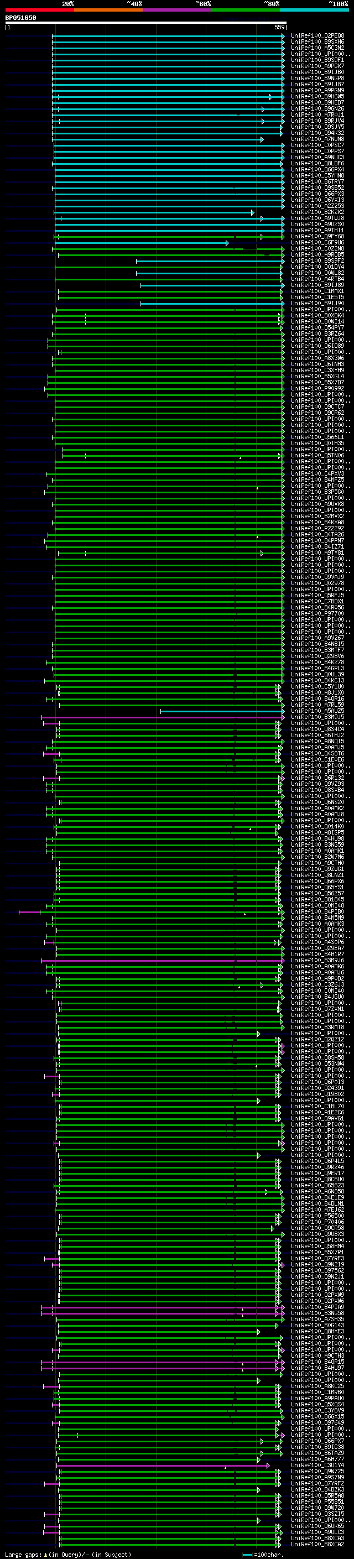Select label UniRef100_Q6IQ89
Viewport: 354px width, 1559px height.
click(317, 346)
